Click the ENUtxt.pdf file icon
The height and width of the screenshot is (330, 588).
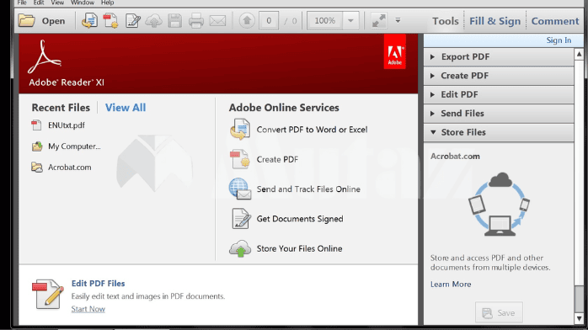(36, 125)
